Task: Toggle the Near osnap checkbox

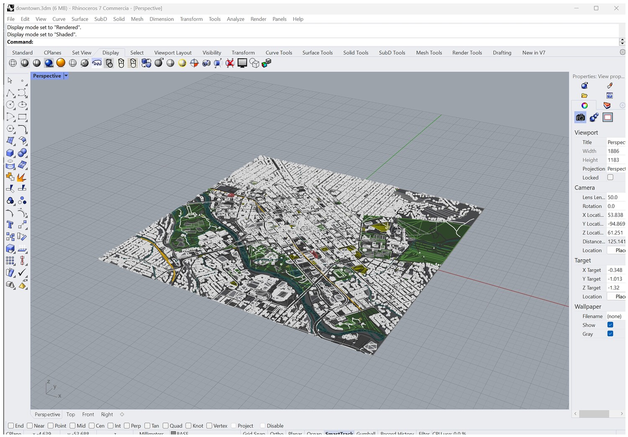Action: point(30,426)
